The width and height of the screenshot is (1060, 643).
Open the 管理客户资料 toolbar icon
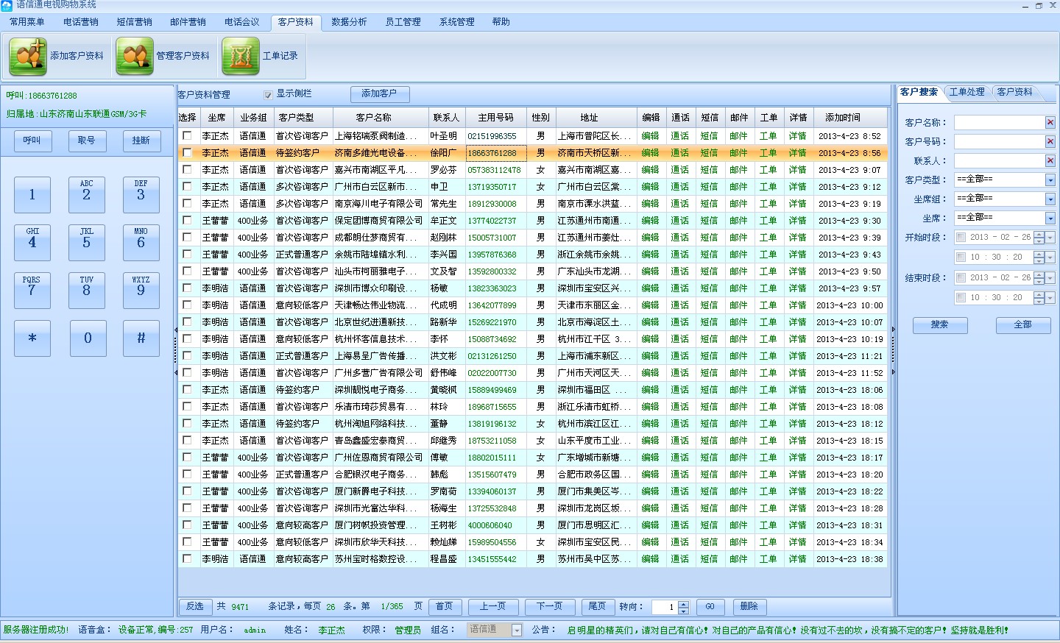pyautogui.click(x=135, y=56)
